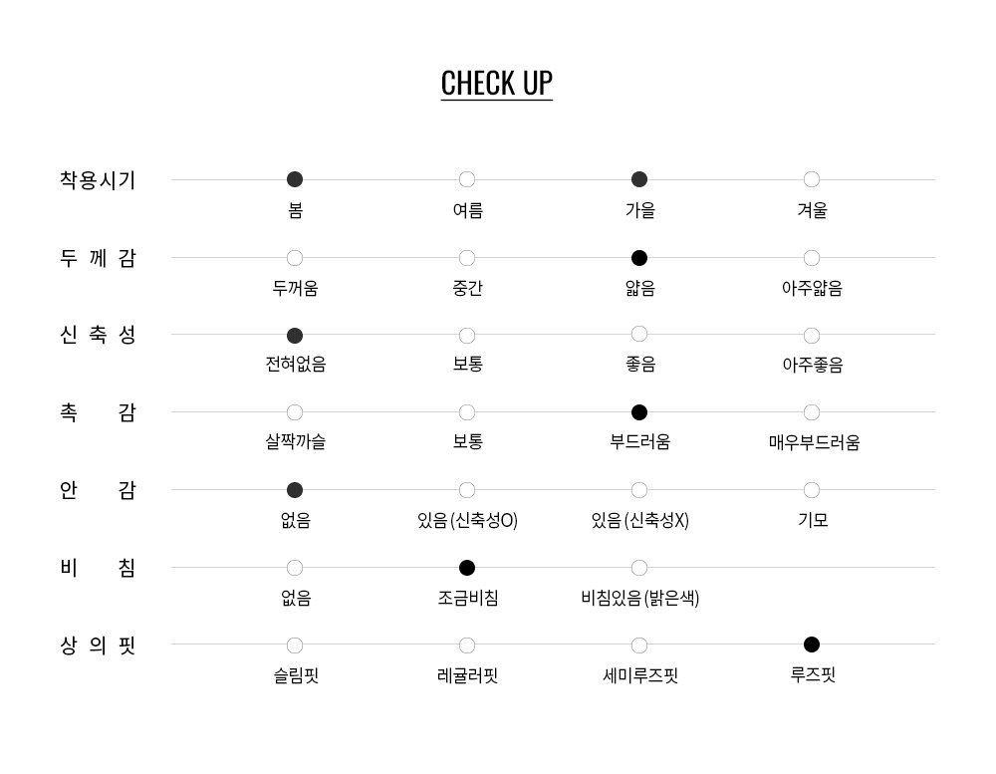The width and height of the screenshot is (996, 774).
Task: Pick 비침있음(밝은색) circle
Action: click(x=639, y=568)
